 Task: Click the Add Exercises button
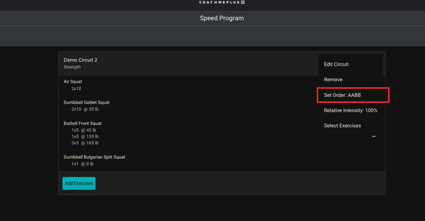pos(79,183)
